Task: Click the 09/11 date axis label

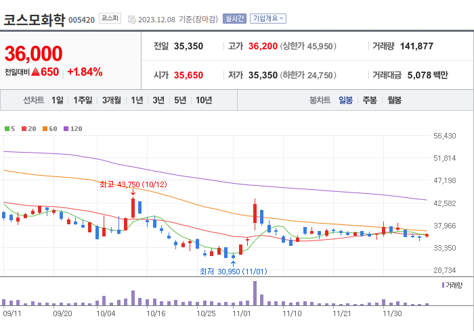Action: click(x=12, y=313)
